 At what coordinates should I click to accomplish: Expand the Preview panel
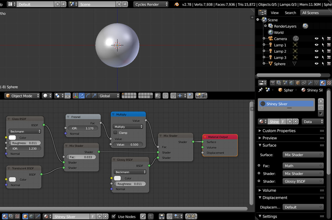click(x=270, y=138)
